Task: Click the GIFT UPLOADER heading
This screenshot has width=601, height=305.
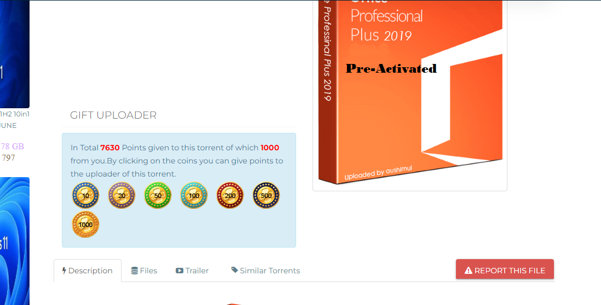Action: 113,115
